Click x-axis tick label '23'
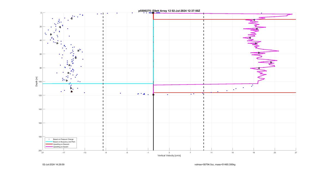327x169 pixels. [x=275, y=153]
